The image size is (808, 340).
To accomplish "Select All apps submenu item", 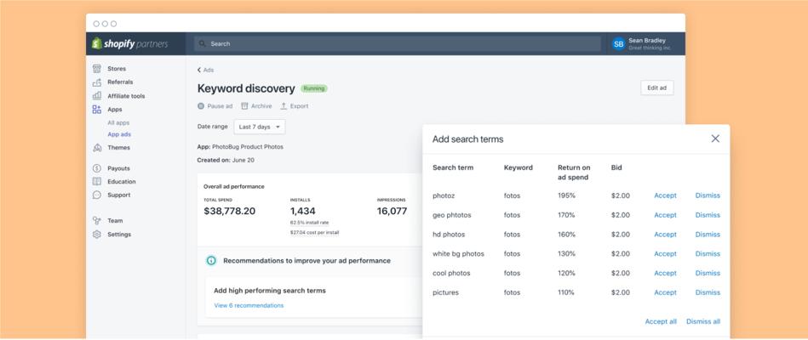I will [x=118, y=123].
